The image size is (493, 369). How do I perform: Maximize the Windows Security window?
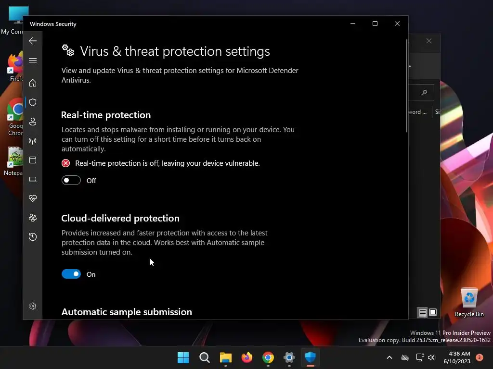375,24
